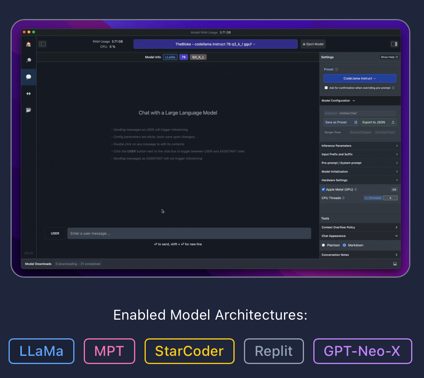Open the model search magnifier in the sidebar
The width and height of the screenshot is (424, 378).
pyautogui.click(x=28, y=60)
